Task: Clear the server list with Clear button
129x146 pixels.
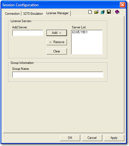Action: pyautogui.click(x=57, y=51)
